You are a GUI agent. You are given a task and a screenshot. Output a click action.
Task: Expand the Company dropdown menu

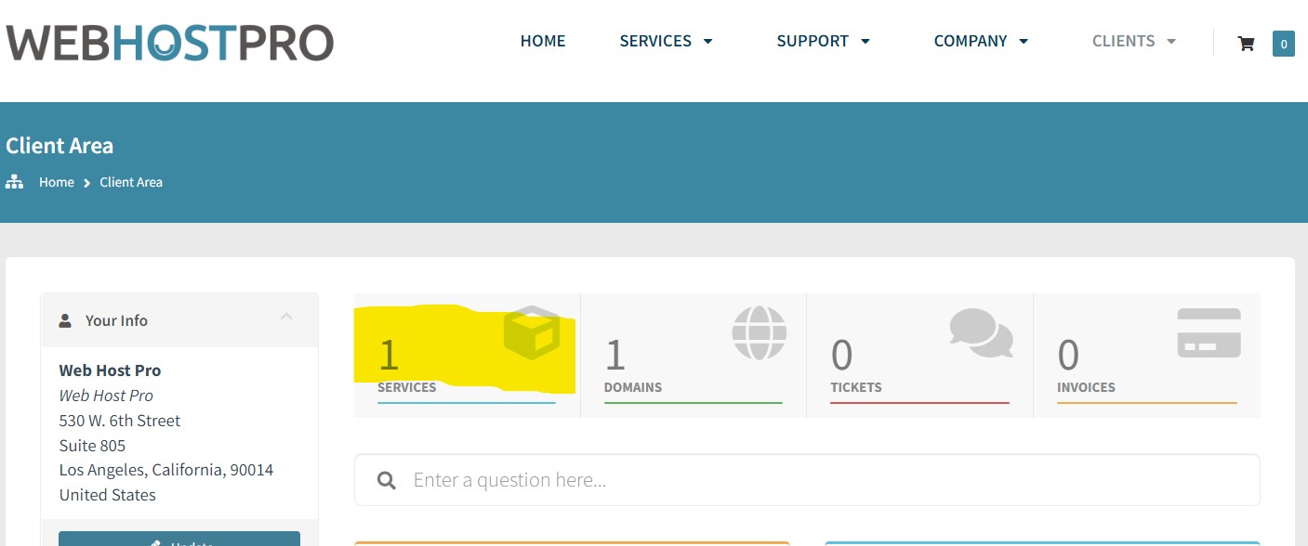click(x=981, y=41)
